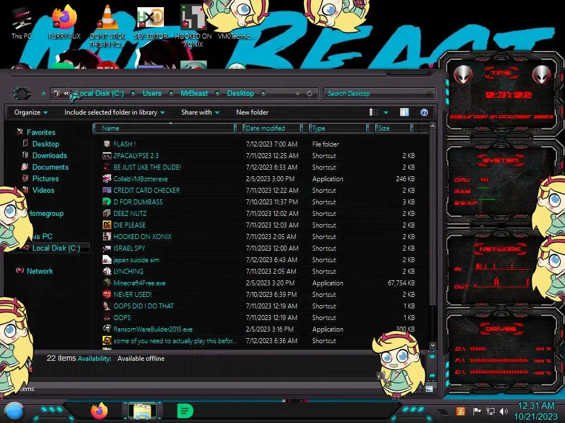Select the D FOR DUMBASS shortcut icon

(106, 202)
